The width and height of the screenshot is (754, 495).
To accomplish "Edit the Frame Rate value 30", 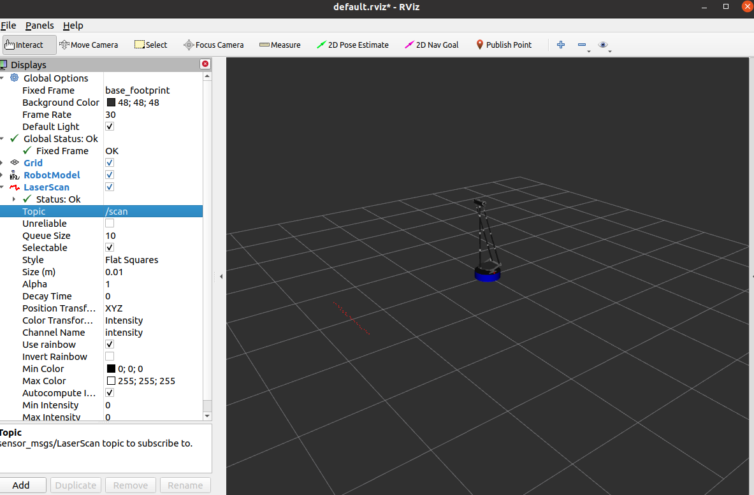I will pyautogui.click(x=153, y=115).
